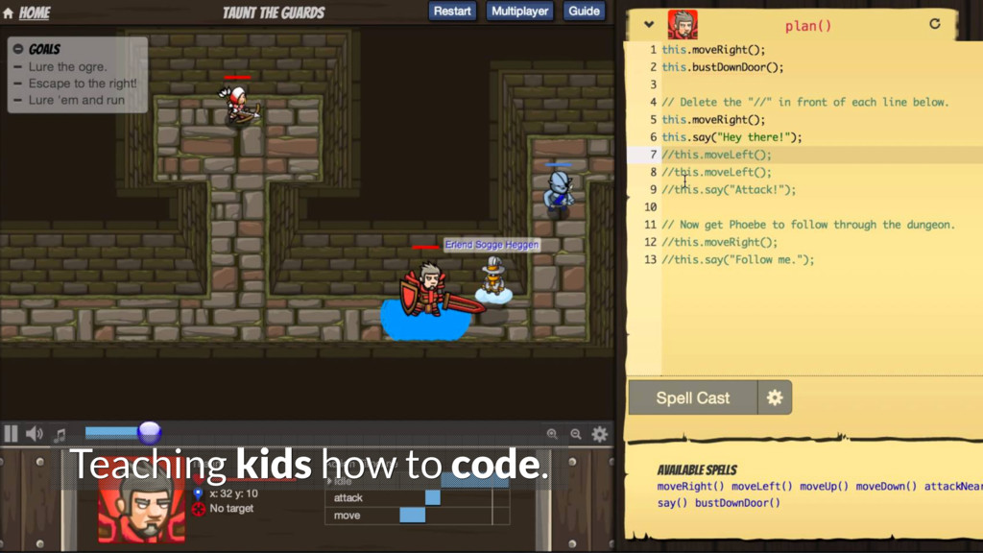Select the hero portrait in code editor header
The width and height of the screenshot is (983, 553).
pos(683,25)
